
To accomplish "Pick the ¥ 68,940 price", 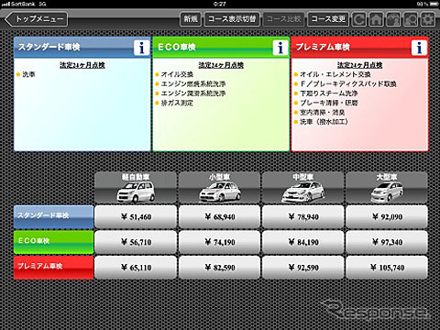I will [x=220, y=217].
